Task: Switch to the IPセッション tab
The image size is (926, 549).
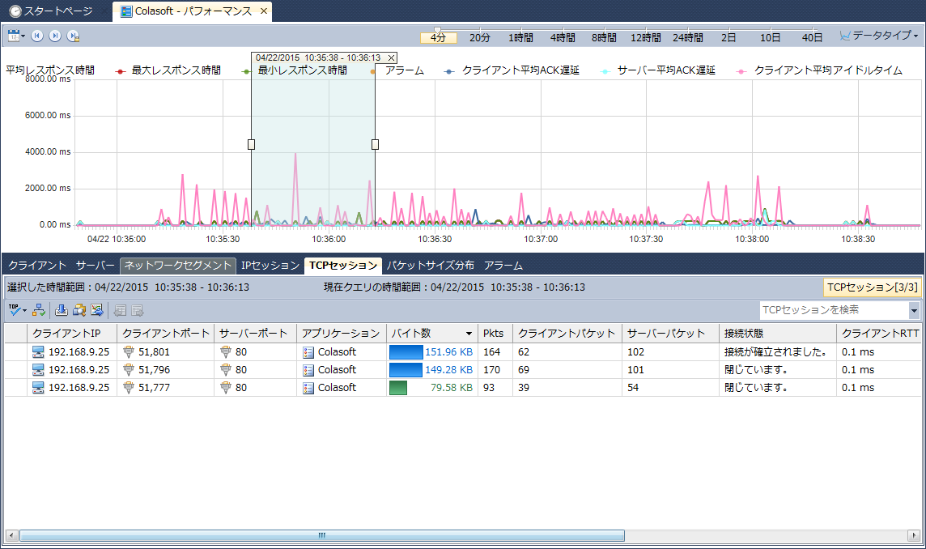Action: [x=270, y=265]
